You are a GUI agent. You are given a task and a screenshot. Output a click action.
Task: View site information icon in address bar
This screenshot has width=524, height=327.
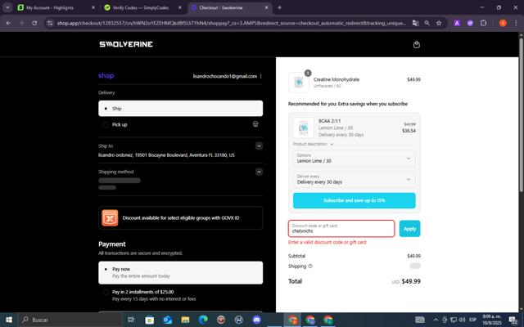click(x=50, y=23)
